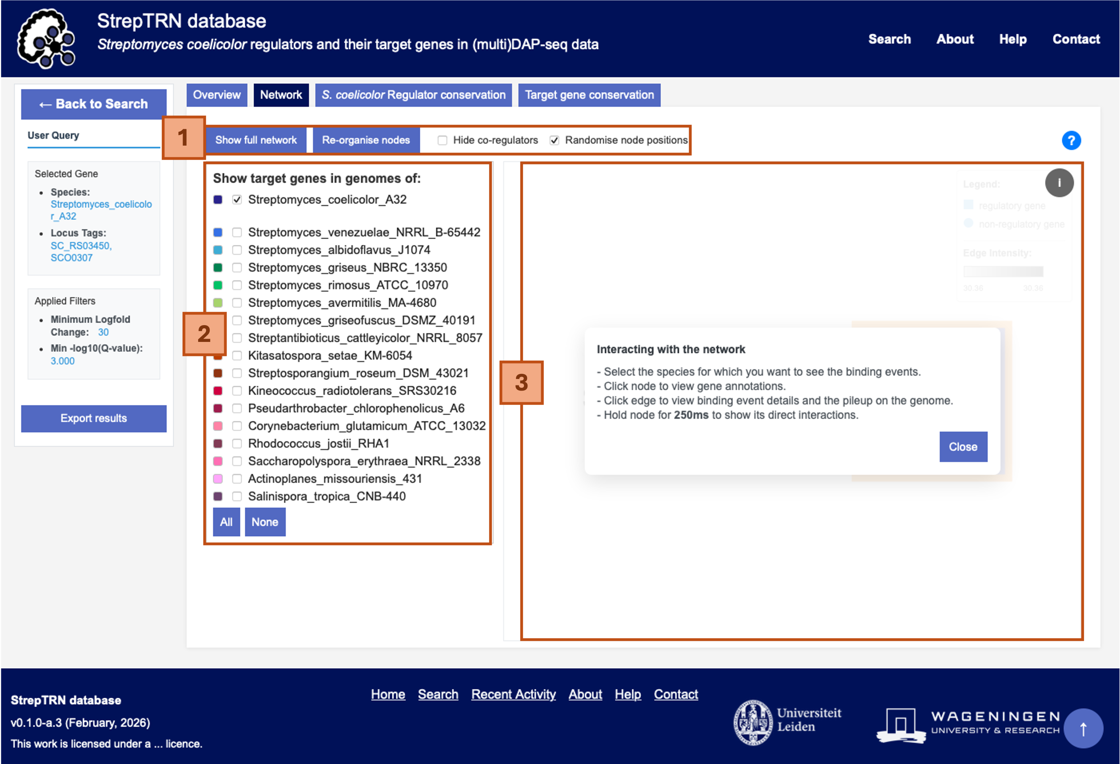The height and width of the screenshot is (764, 1120).
Task: Check Corynebacterium_glutamicum_ATCC_13032 box
Action: 236,426
